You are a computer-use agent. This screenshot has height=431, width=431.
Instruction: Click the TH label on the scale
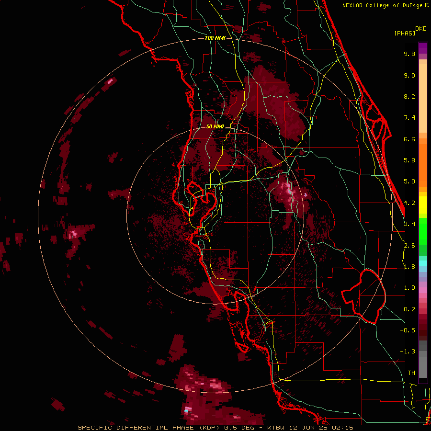411,373
